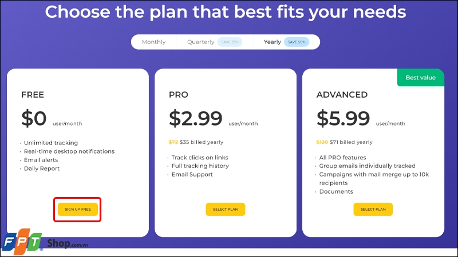Switch to Quarterly billing

tap(201, 42)
